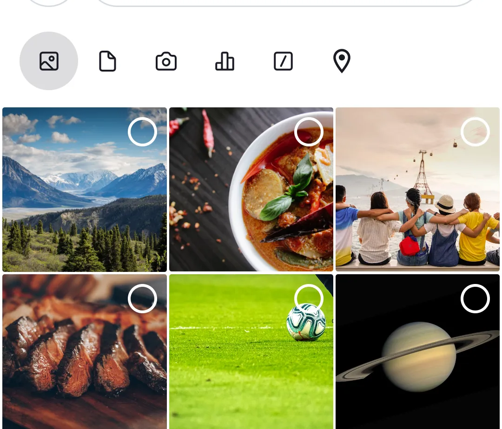Click the round button beside input field

49,3
